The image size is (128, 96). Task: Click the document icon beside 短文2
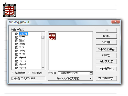point(17,41)
